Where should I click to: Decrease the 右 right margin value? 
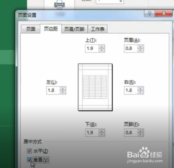pyautogui.click(x=140, y=92)
